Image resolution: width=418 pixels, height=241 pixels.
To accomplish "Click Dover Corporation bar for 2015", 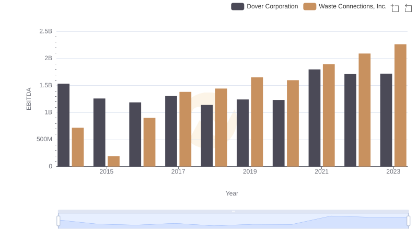I will pos(99,132).
